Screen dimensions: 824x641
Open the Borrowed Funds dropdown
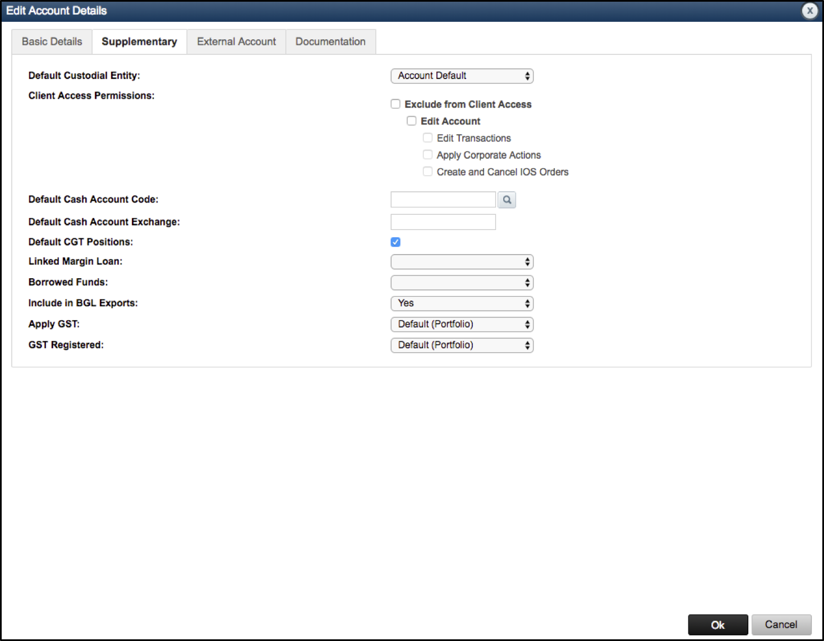click(x=462, y=282)
